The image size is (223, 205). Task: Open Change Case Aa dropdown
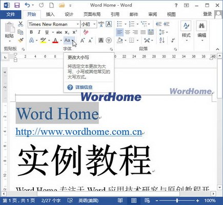tap(73, 40)
